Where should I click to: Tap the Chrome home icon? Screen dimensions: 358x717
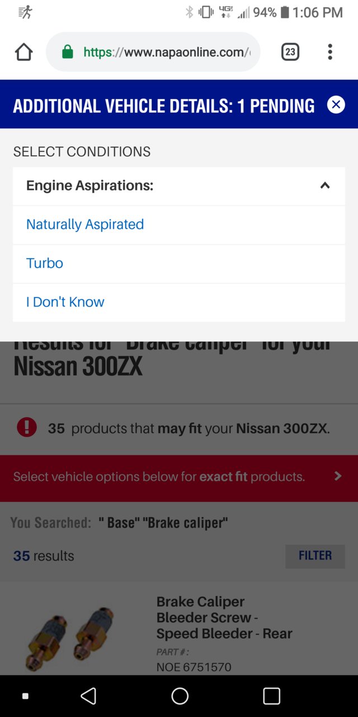[23, 52]
